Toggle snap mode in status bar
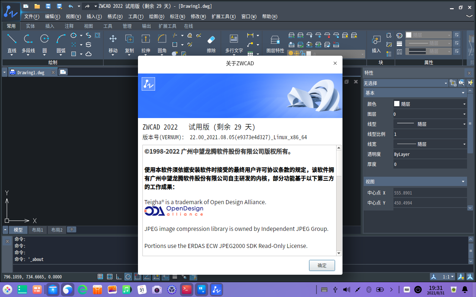 coord(100,277)
